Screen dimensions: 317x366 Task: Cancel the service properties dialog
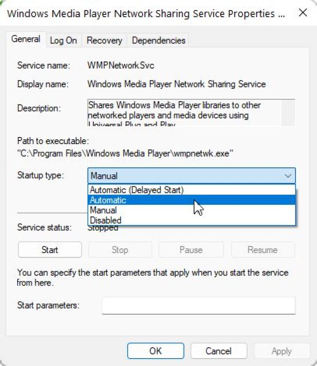218,351
